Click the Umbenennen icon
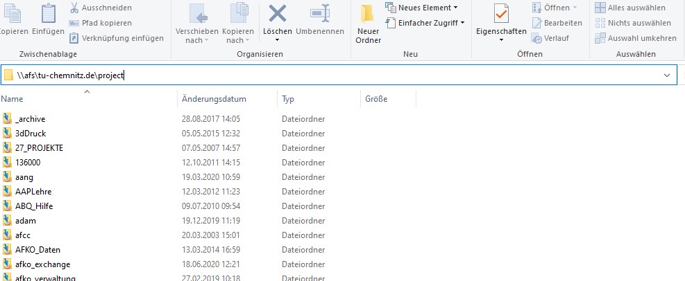 pyautogui.click(x=320, y=14)
